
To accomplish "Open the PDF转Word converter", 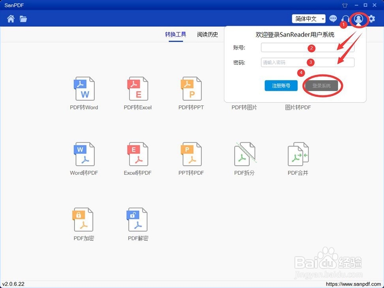I will point(84,94).
